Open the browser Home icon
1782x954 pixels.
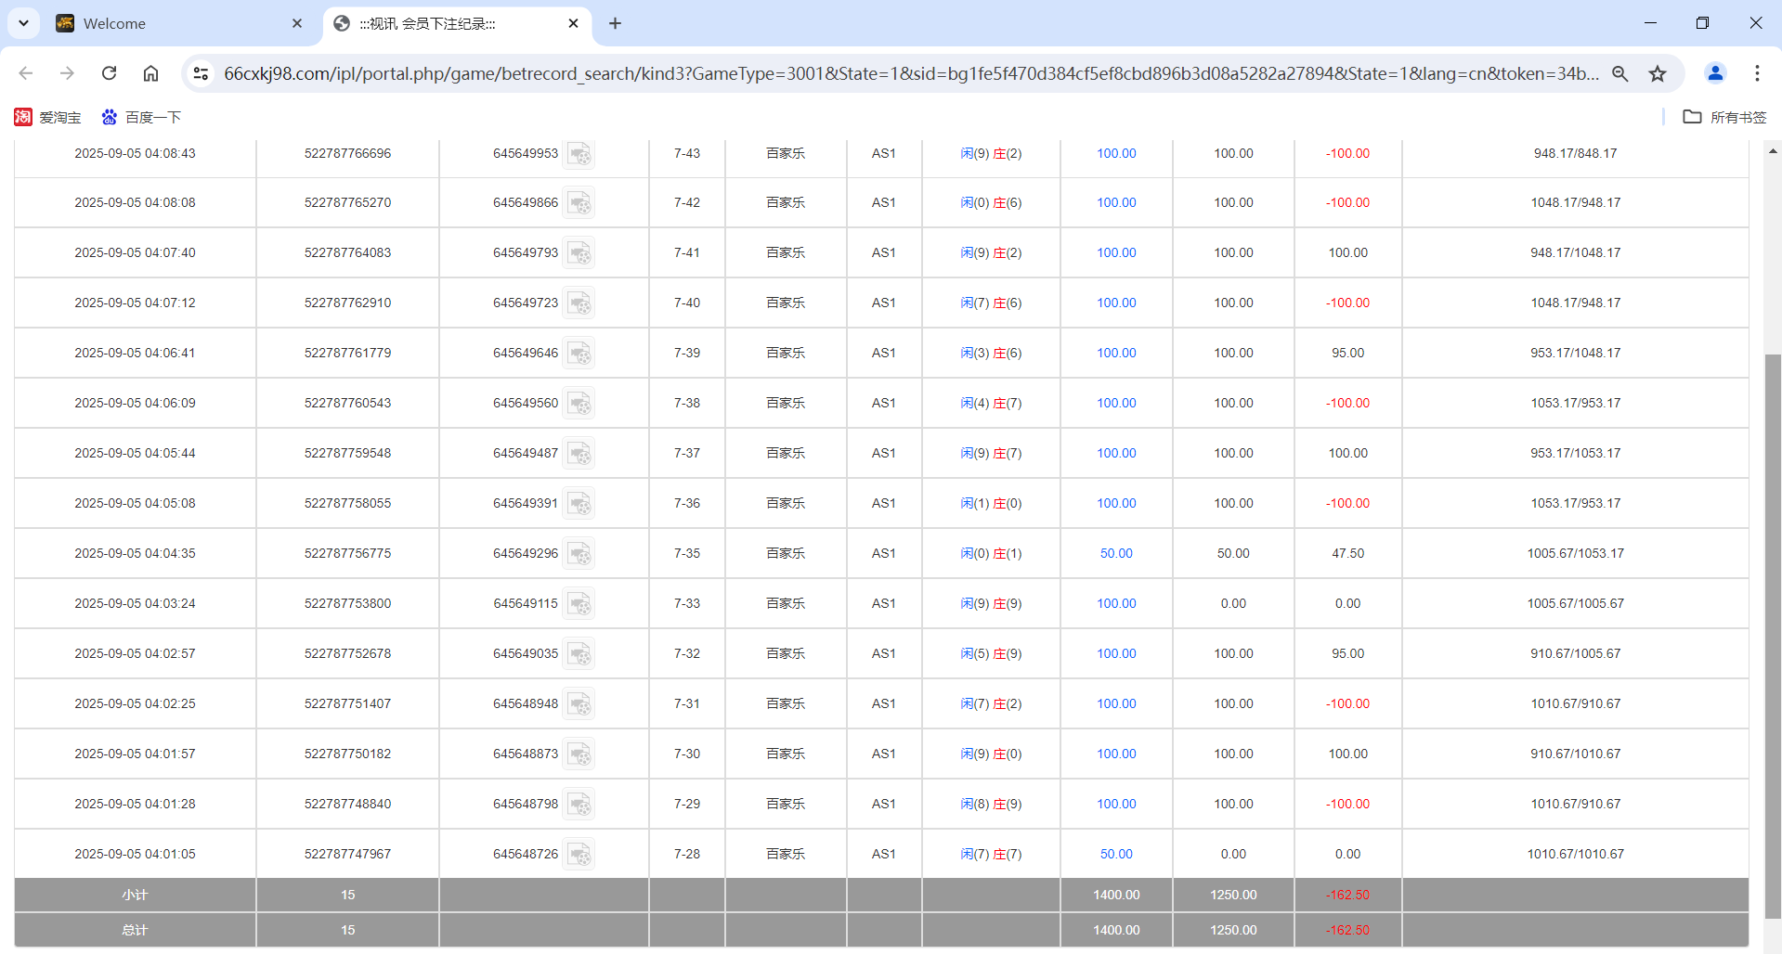[x=150, y=73]
